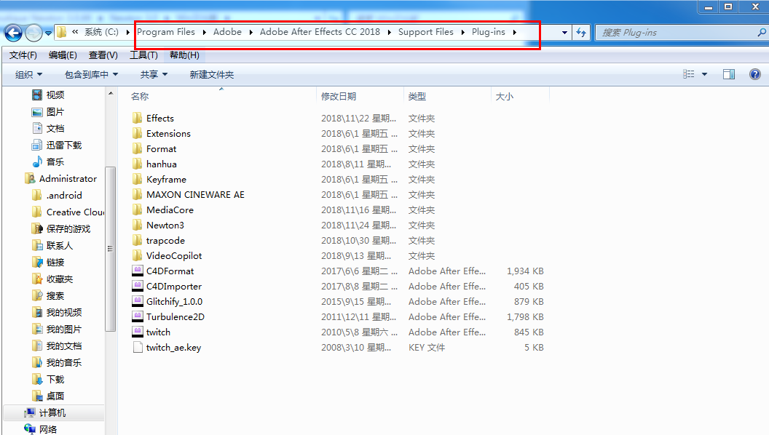The width and height of the screenshot is (769, 435).
Task: Open the VideoCopilot folder
Action: 174,255
